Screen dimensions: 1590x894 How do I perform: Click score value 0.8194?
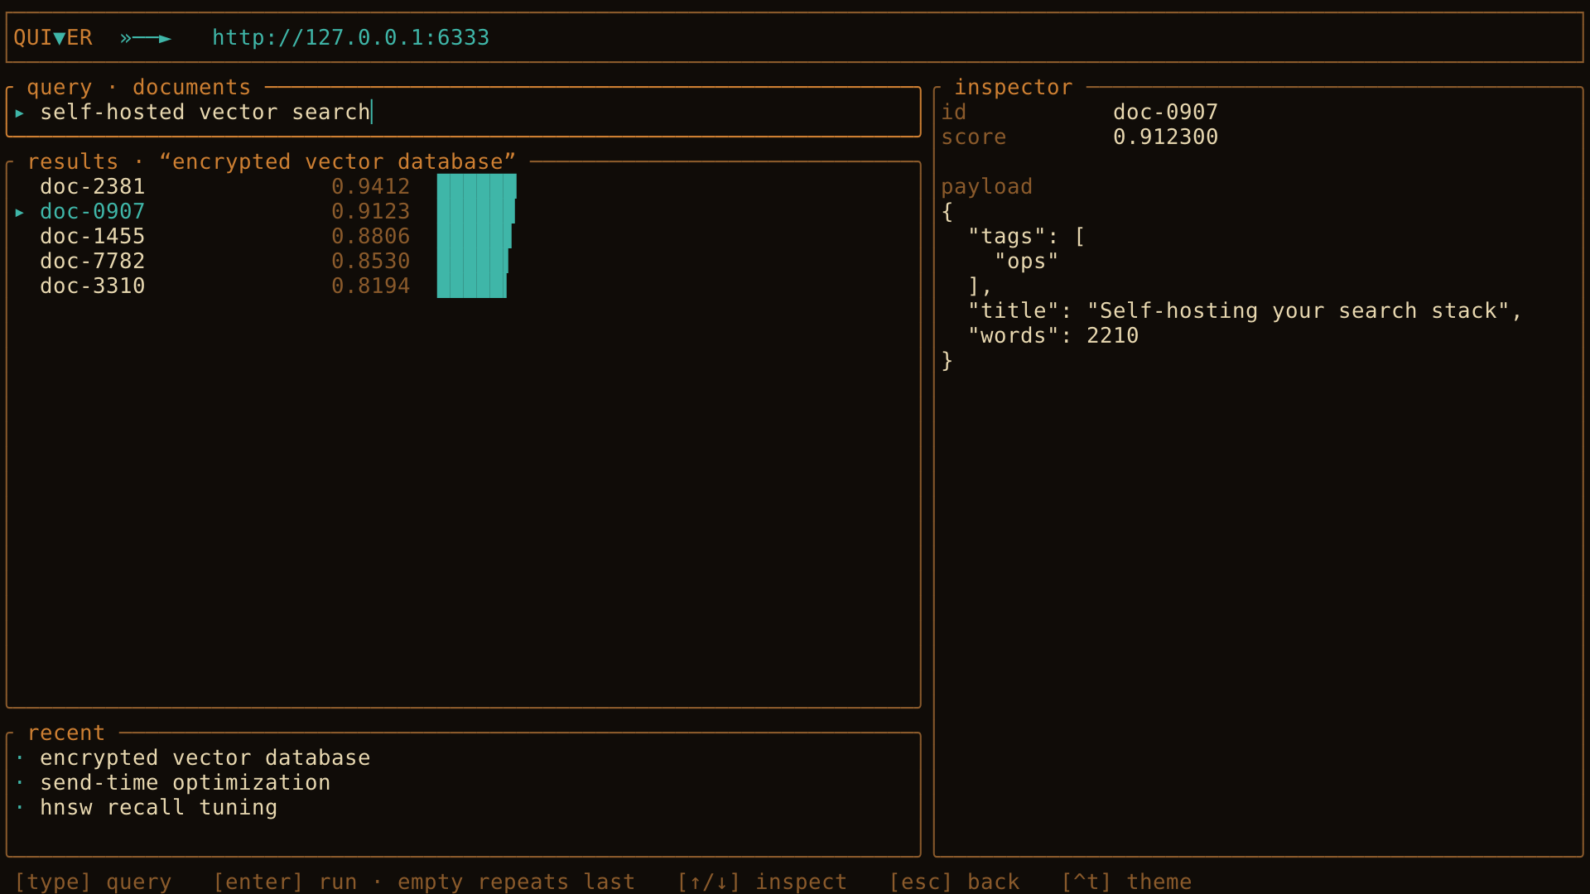(371, 286)
